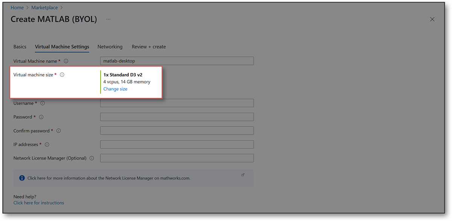Click the Create MATLAB (BYOL) title
This screenshot has width=452, height=221.
click(x=54, y=19)
